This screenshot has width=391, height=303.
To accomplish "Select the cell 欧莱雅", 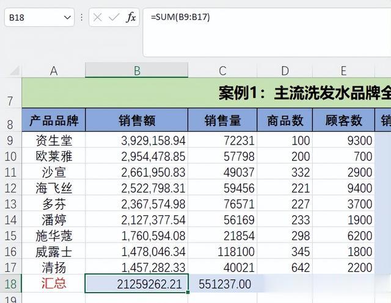I will click(54, 155).
